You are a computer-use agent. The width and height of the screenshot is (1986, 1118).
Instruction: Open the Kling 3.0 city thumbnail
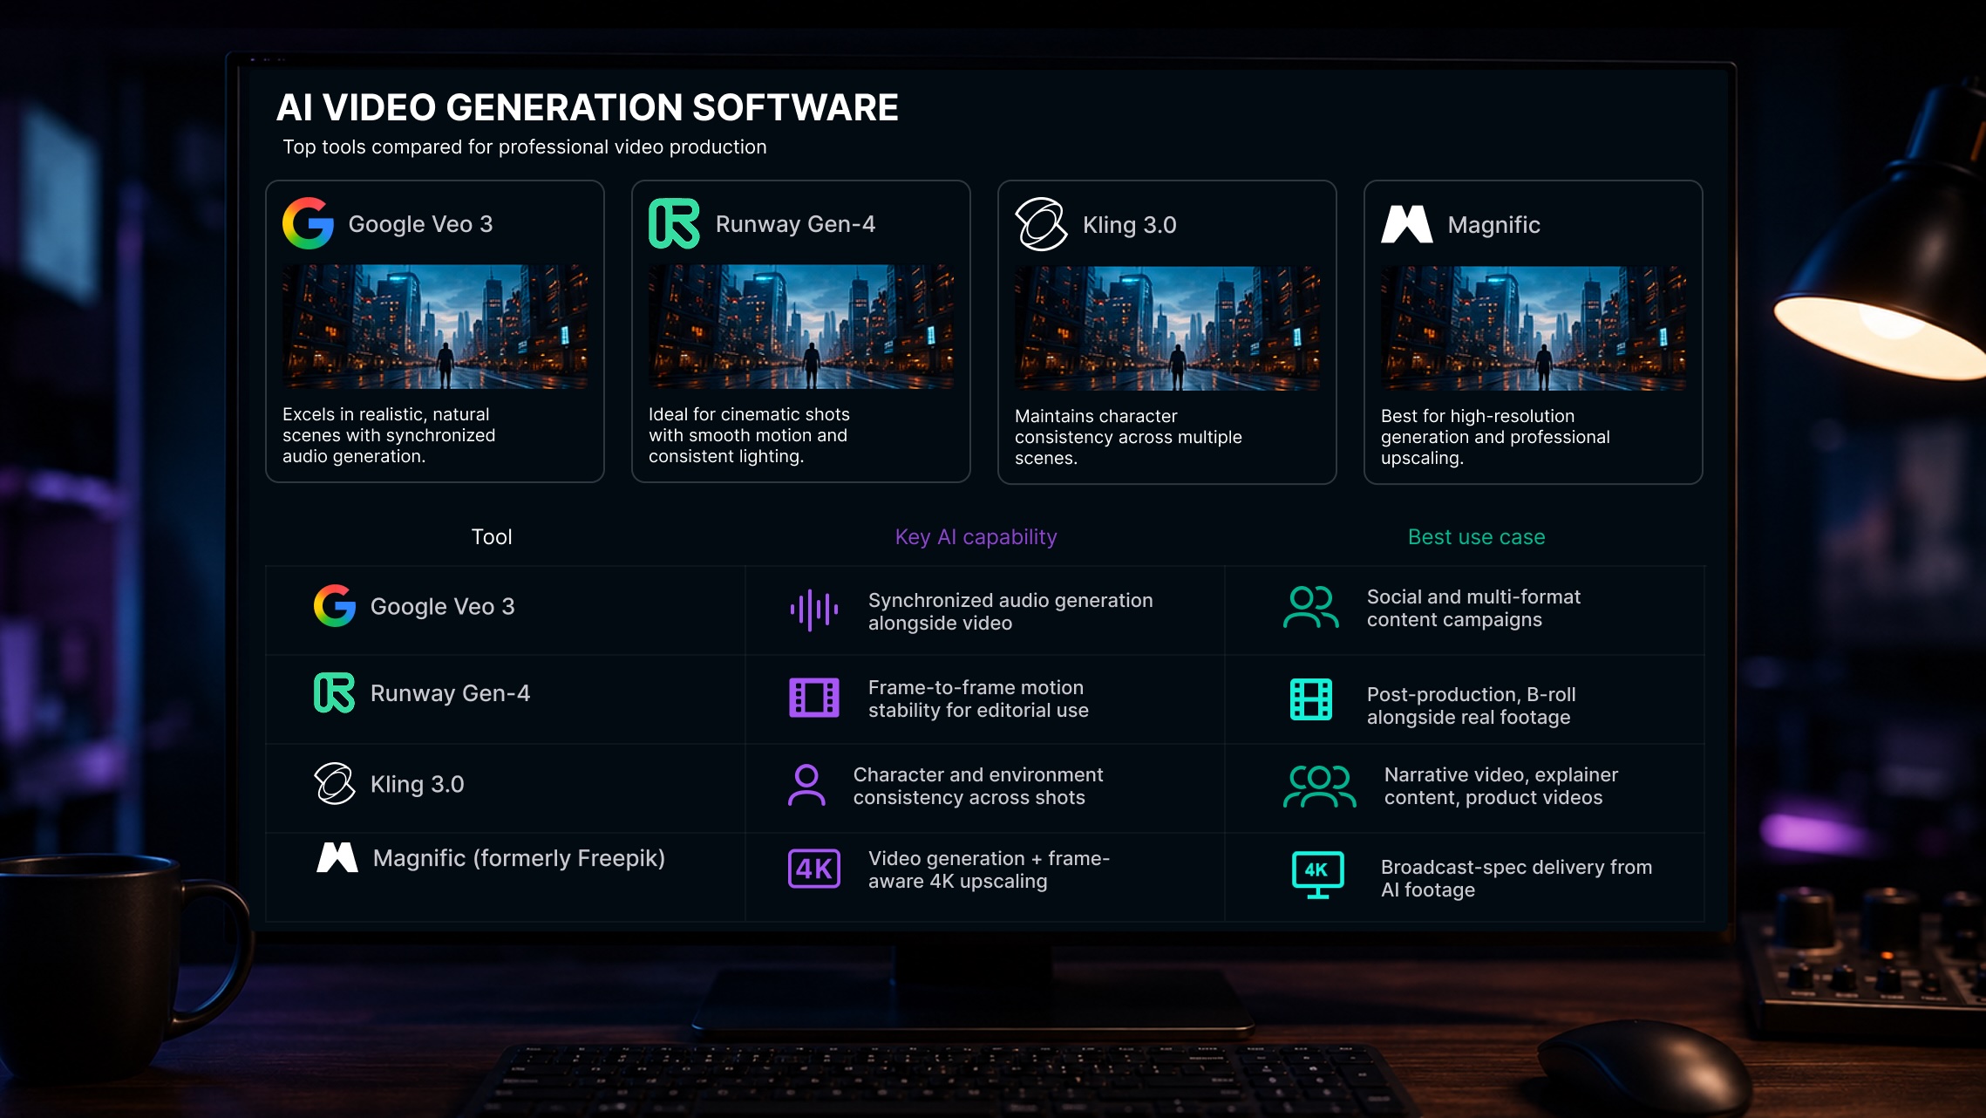1167,329
